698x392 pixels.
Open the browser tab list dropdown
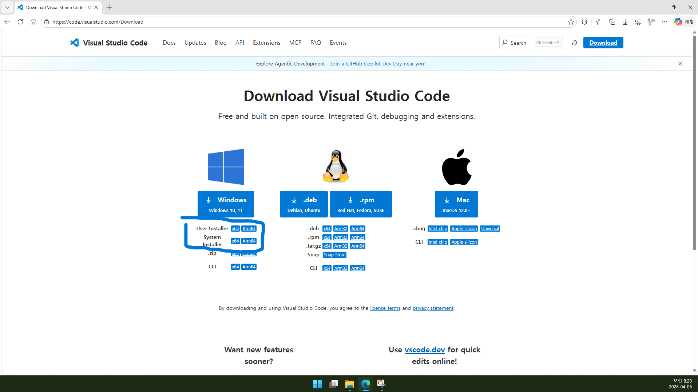[7, 7]
